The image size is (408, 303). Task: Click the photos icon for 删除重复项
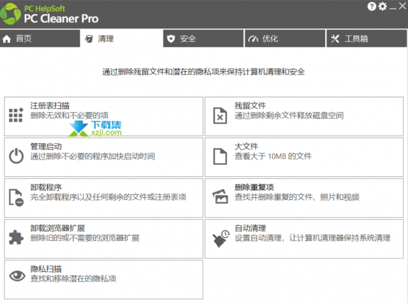point(221,196)
